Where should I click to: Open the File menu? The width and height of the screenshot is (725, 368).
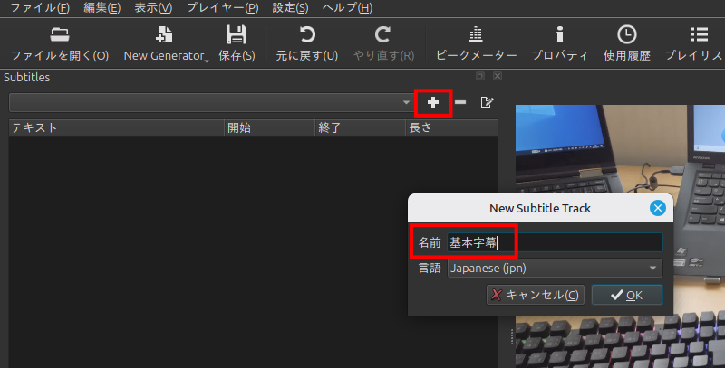point(39,7)
